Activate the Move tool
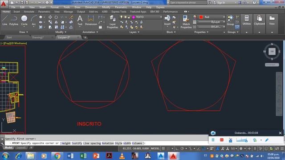The image size is (285, 160). (x=50, y=17)
